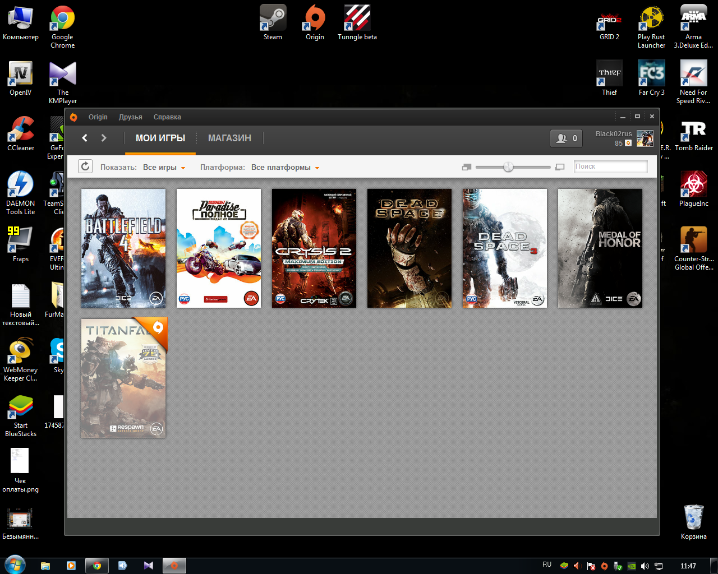The image size is (718, 574).
Task: Click the OpenIV desktop shortcut
Action: [21, 78]
